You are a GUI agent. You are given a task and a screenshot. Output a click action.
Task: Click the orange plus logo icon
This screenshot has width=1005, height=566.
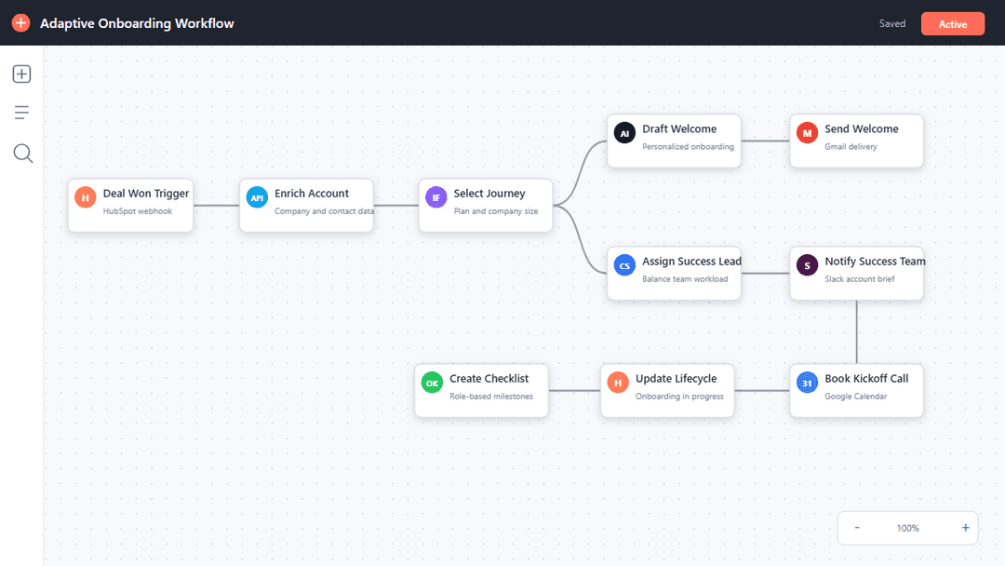tap(20, 23)
